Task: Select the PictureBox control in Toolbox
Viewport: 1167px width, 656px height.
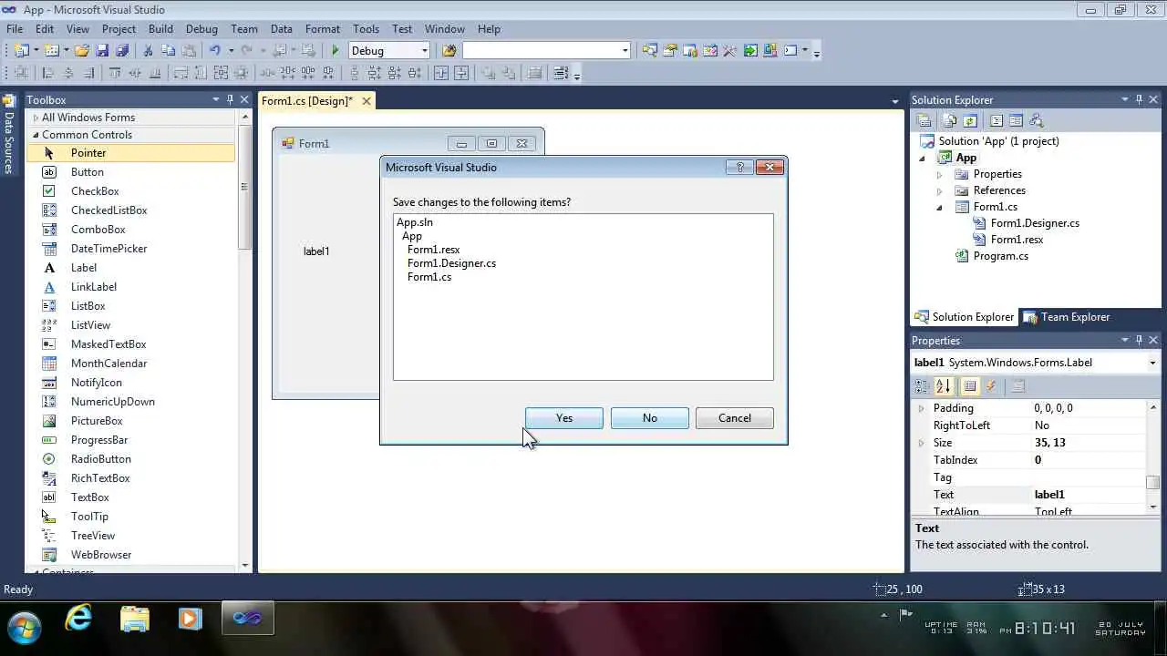Action: [131, 421]
